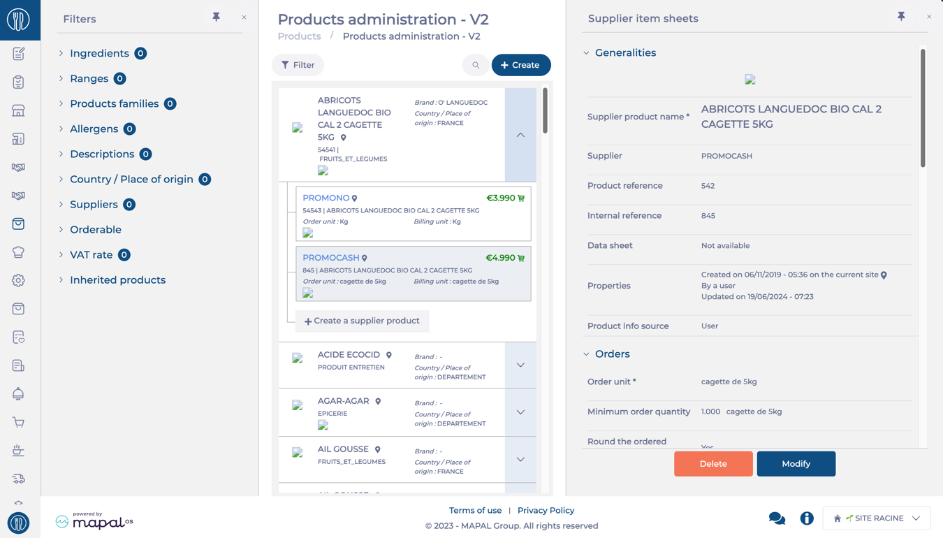Close the Filters panel
The width and height of the screenshot is (943, 538).
coord(244,17)
